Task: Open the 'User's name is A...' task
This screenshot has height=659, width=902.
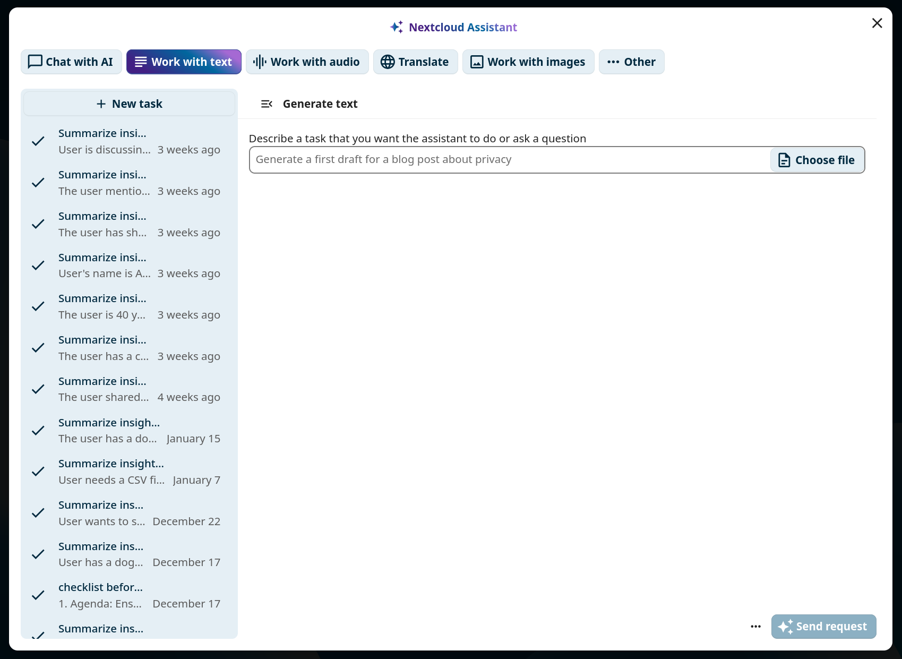Action: click(129, 266)
